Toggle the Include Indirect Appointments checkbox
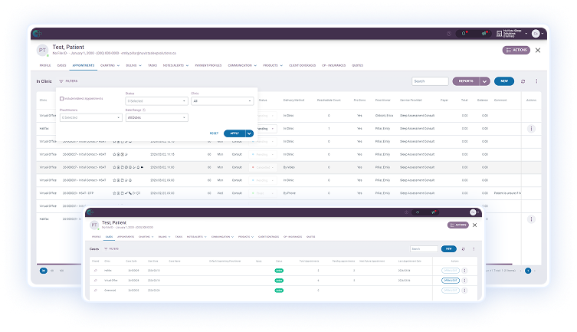577x332 pixels. (x=60, y=100)
